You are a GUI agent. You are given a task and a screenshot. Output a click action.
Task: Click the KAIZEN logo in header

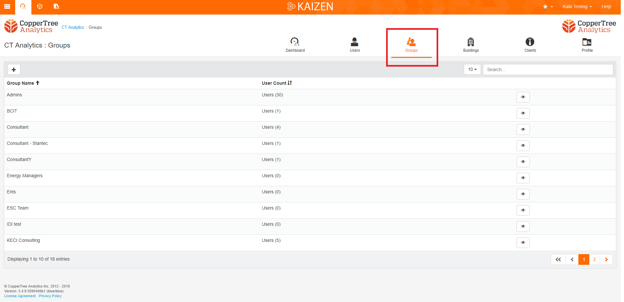coord(310,6)
